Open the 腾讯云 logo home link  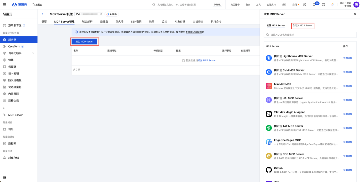pyautogui.click(x=20, y=4)
